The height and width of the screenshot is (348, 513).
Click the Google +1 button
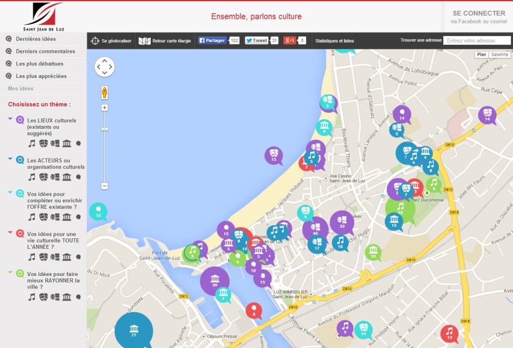click(x=290, y=40)
